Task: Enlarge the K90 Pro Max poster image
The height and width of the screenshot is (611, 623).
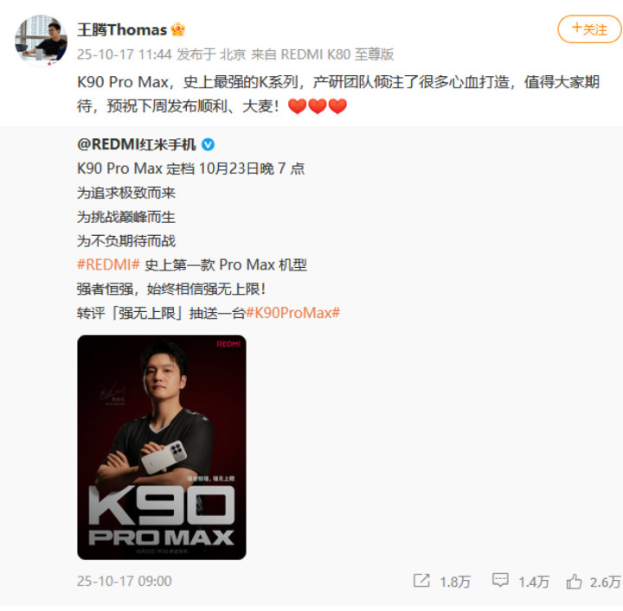Action: [x=162, y=448]
